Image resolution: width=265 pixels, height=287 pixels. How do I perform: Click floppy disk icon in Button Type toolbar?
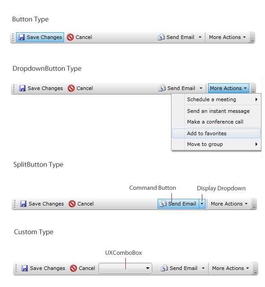[x=21, y=37]
